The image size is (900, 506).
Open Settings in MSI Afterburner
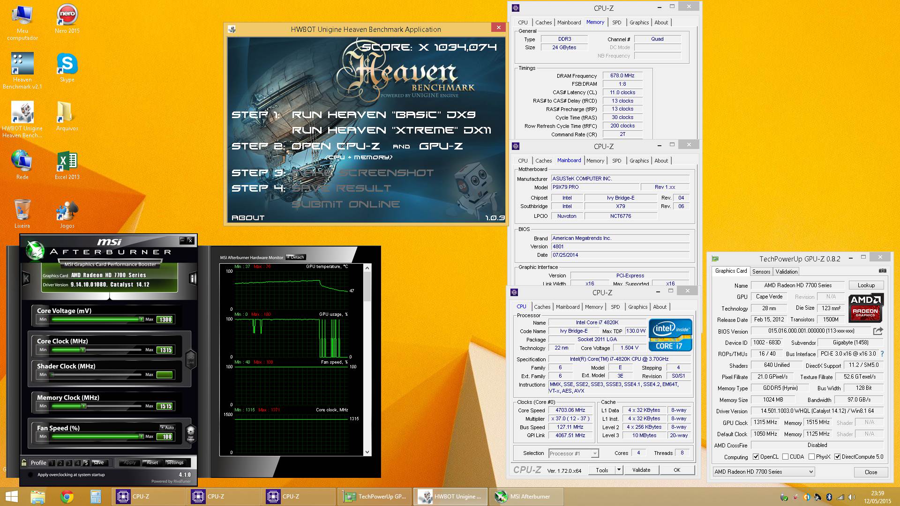pyautogui.click(x=175, y=463)
